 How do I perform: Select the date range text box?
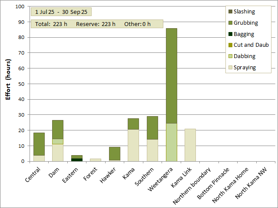click(x=61, y=12)
